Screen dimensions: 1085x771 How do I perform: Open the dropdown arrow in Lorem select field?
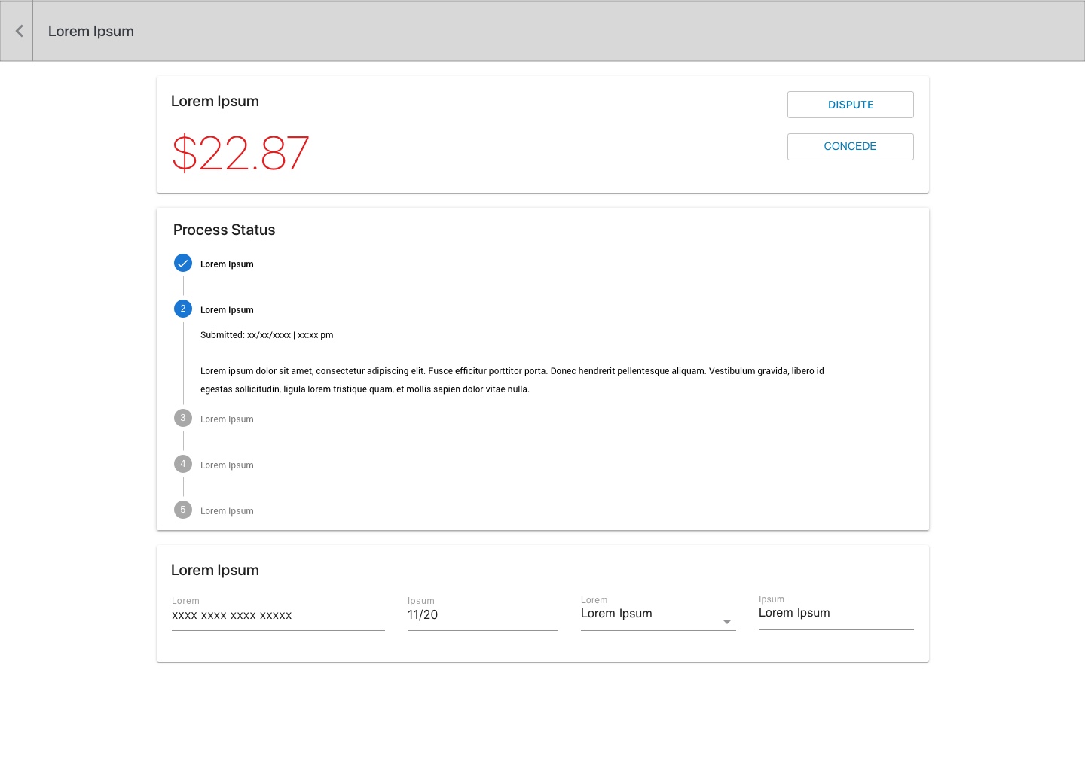click(x=726, y=622)
